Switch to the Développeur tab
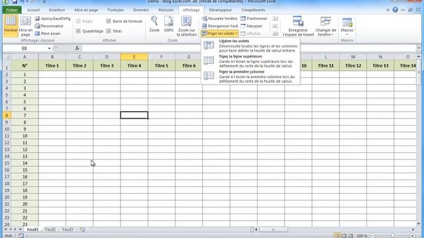 220,10
